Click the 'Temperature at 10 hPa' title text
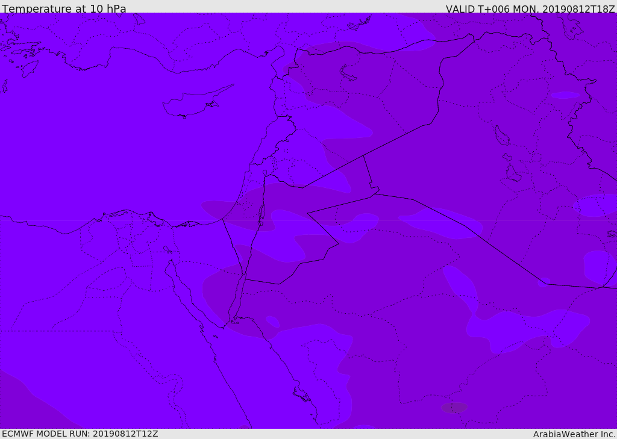This screenshot has height=439, width=617. [64, 8]
